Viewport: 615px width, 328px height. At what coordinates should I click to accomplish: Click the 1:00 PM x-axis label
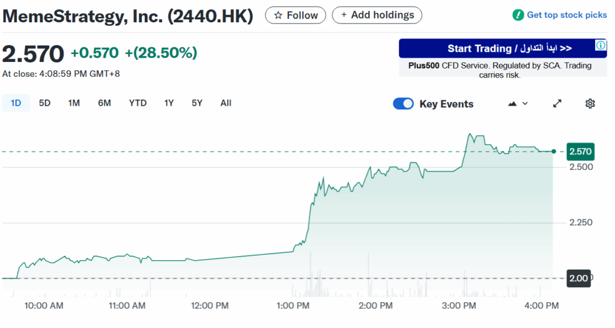(x=293, y=306)
